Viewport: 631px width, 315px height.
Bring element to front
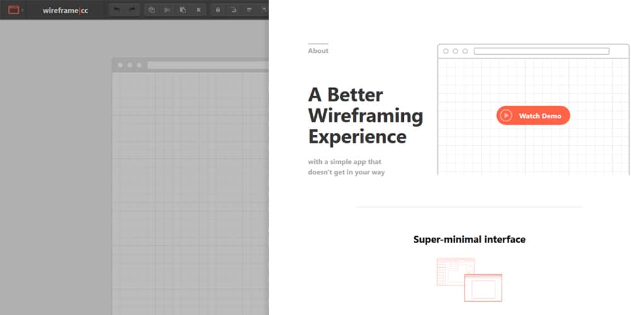point(233,9)
